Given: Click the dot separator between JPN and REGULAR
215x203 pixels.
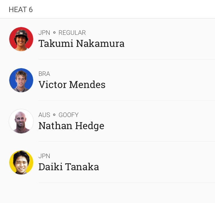Looking at the screenshot, I should 54,32.
